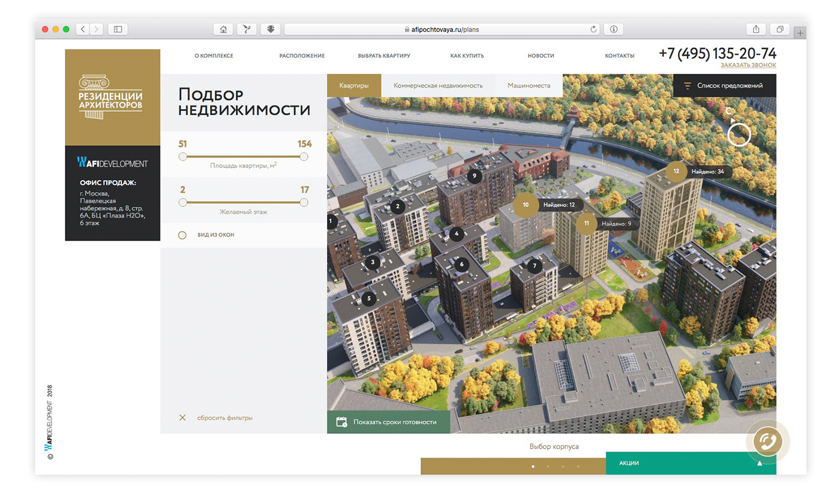Open О комплексе menu
The height and width of the screenshot is (492, 840).
click(x=214, y=56)
